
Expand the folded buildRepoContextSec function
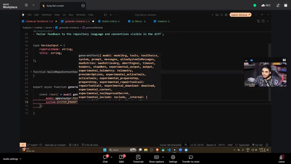click(x=31, y=72)
